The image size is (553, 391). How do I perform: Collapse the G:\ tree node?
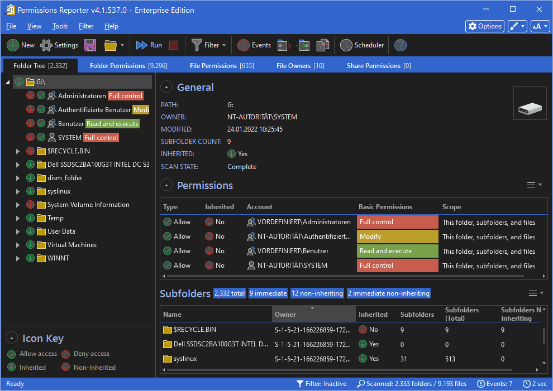click(7, 82)
